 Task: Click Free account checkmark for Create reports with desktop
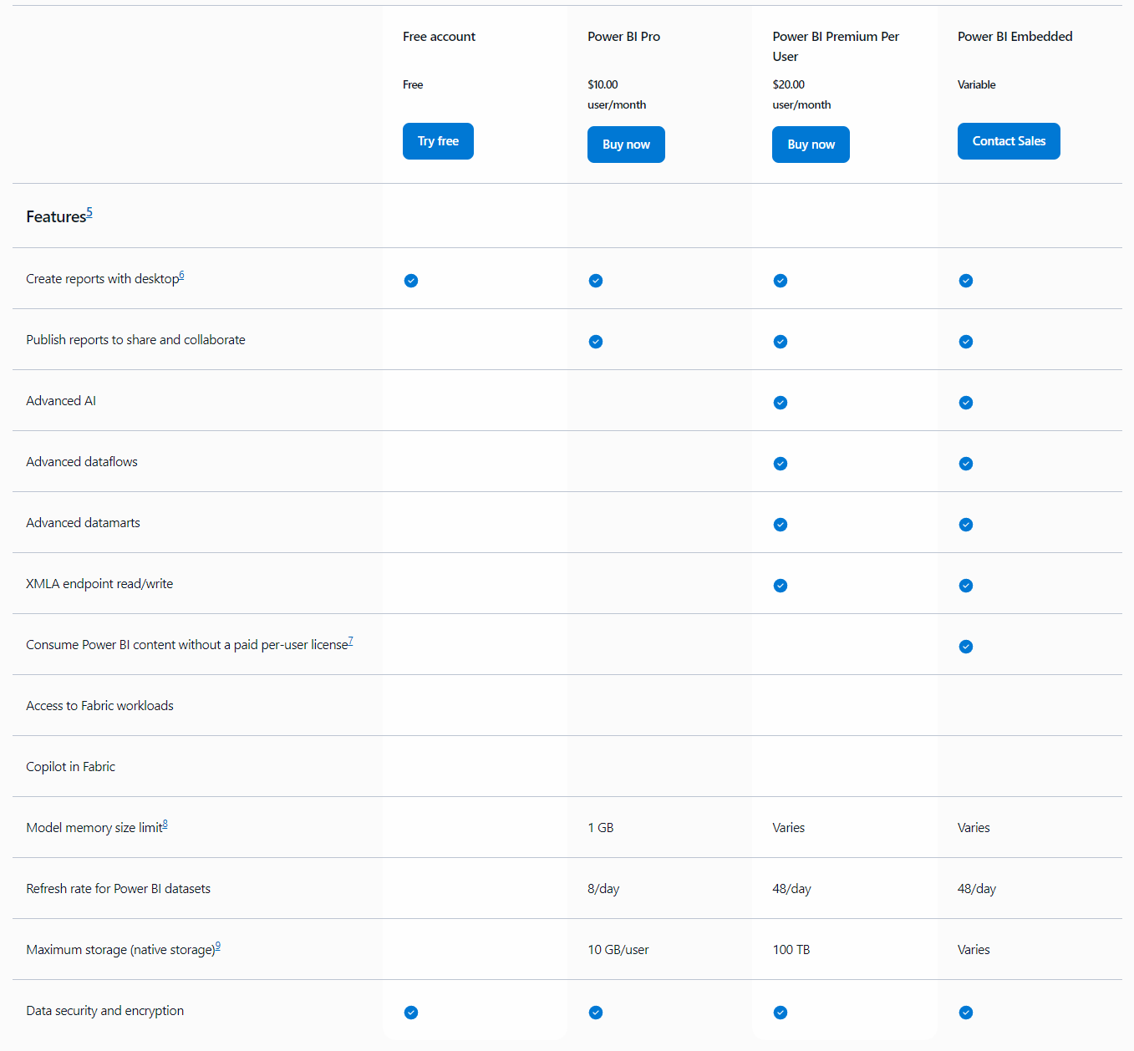411,281
